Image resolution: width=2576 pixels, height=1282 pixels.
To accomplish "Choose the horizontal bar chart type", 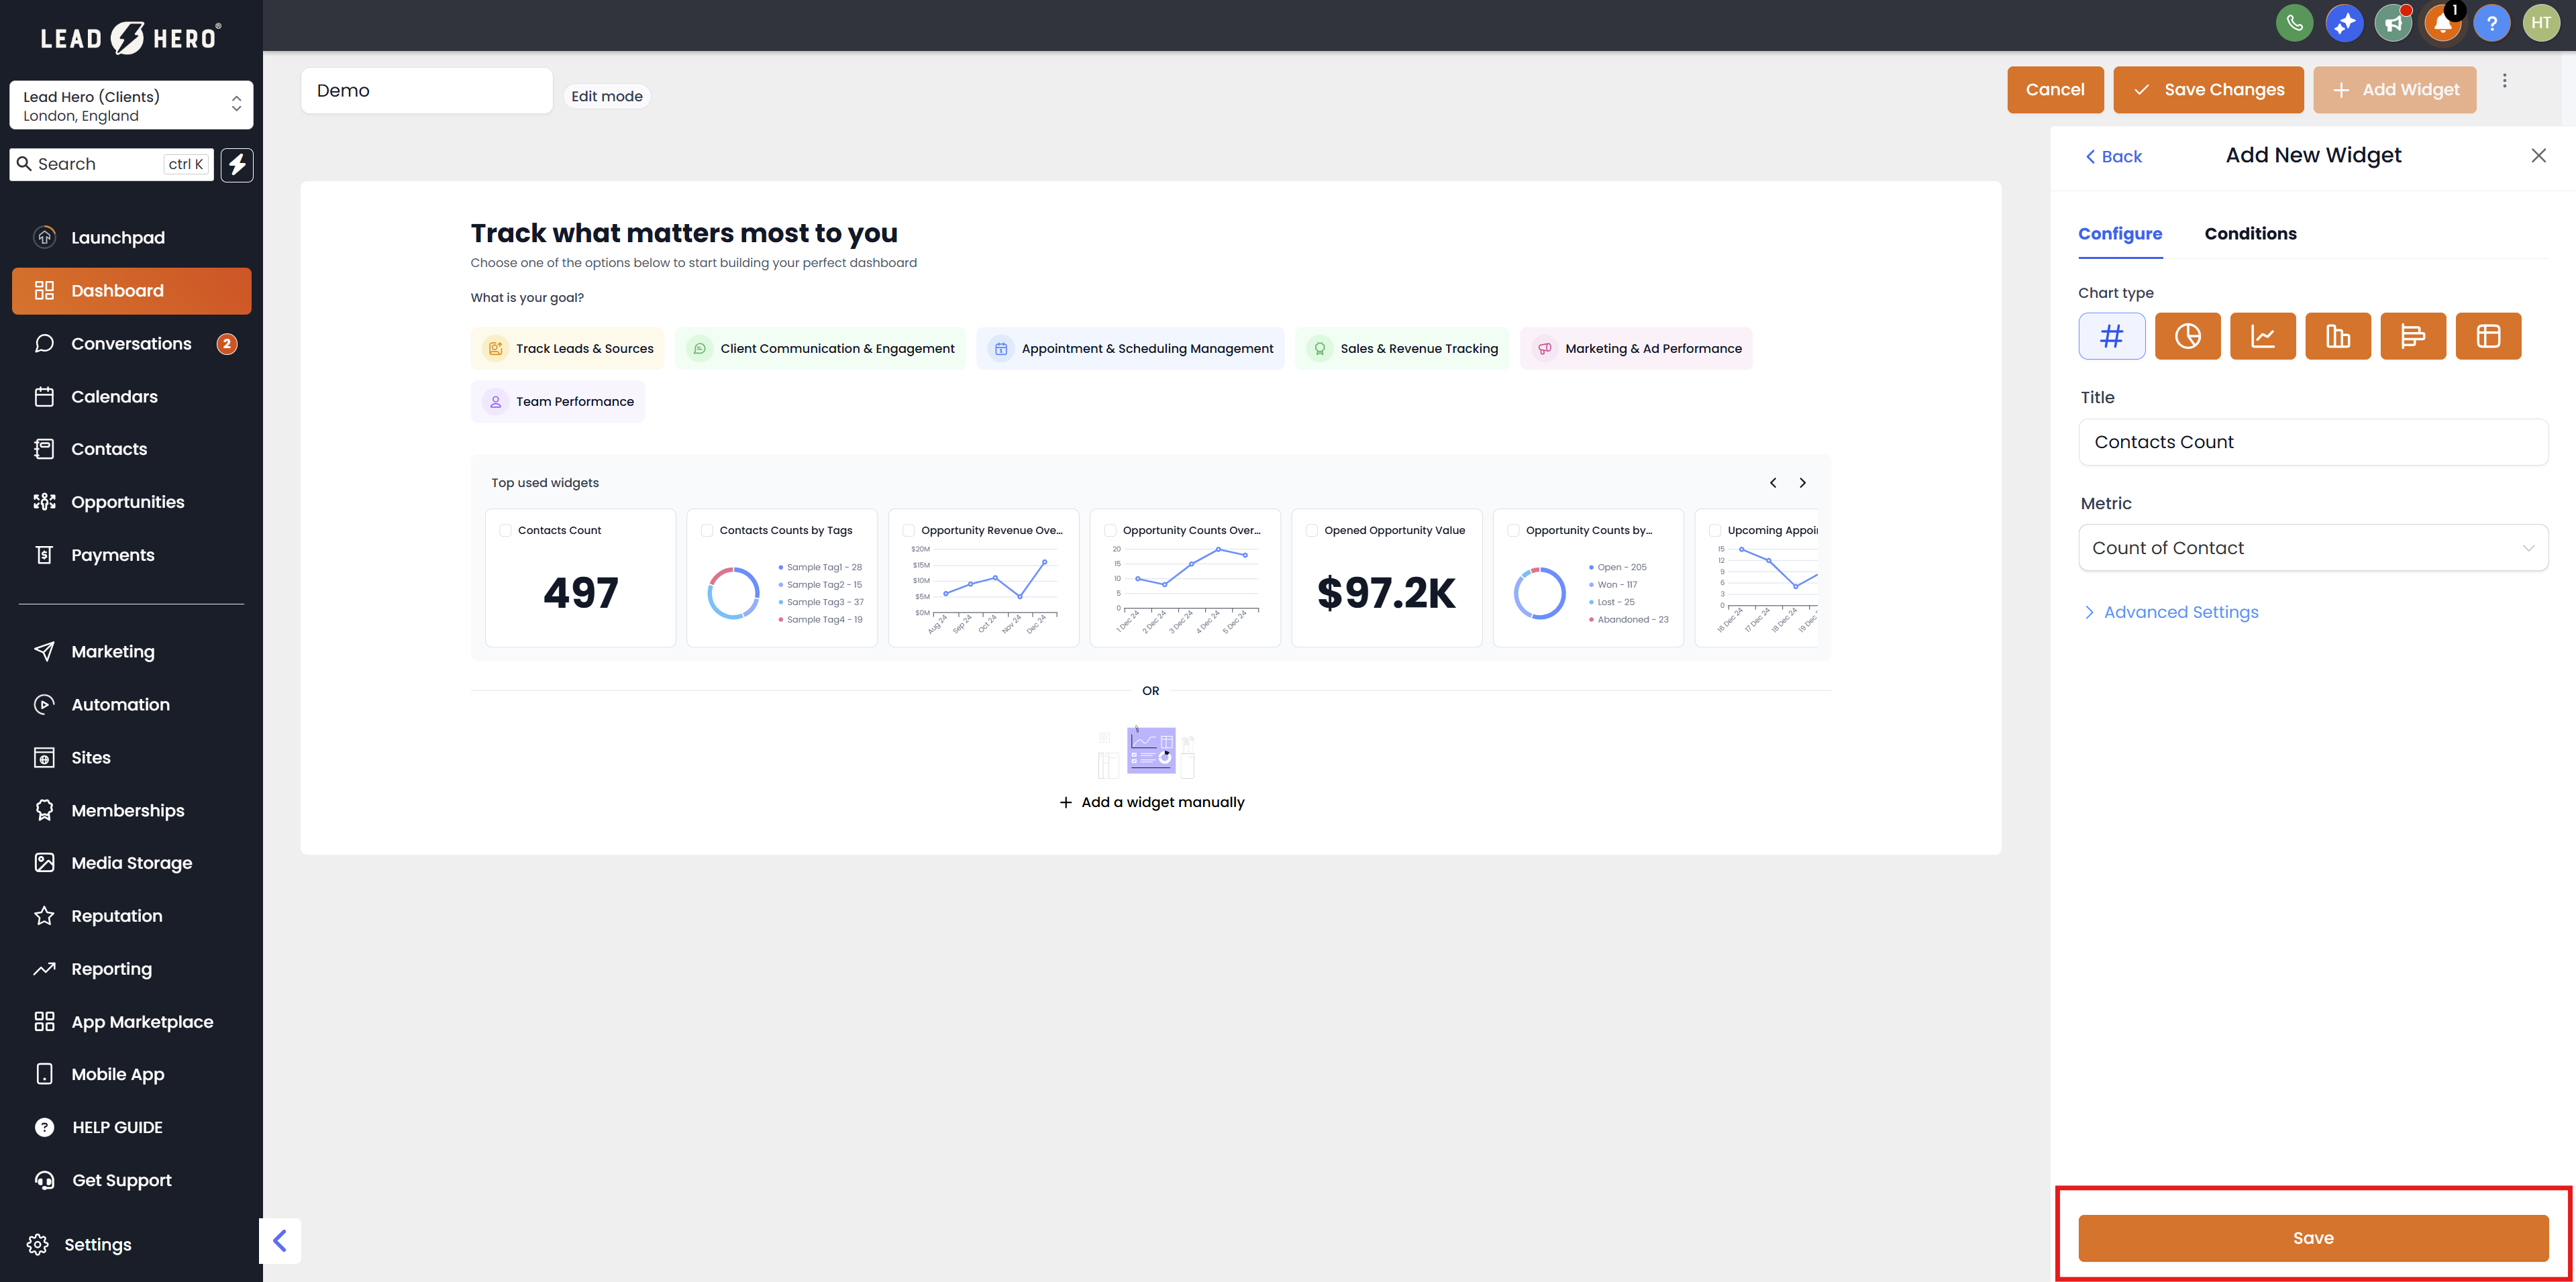I will coord(2412,336).
